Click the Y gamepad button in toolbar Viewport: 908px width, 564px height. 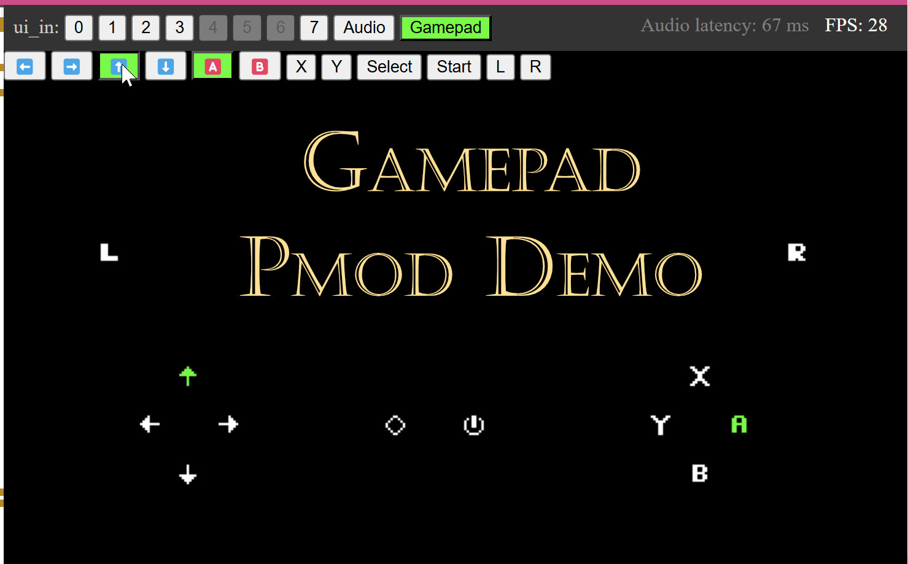336,66
